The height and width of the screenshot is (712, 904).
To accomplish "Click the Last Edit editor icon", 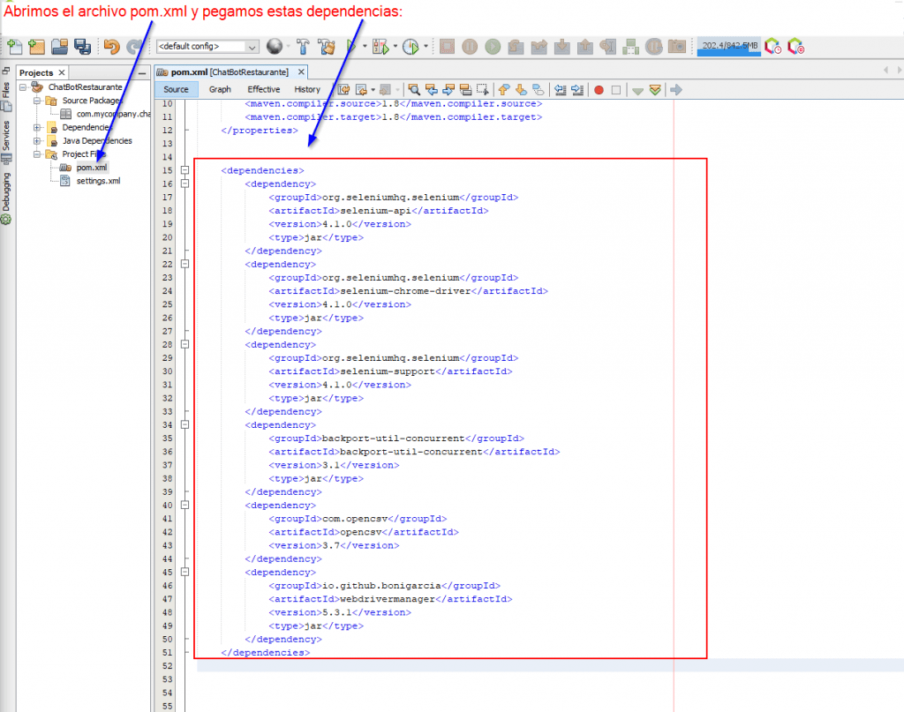I will click(343, 90).
